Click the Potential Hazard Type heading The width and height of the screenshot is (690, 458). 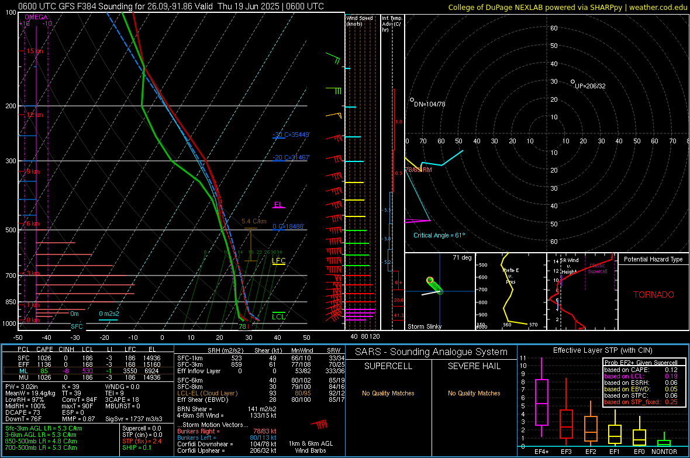[653, 259]
